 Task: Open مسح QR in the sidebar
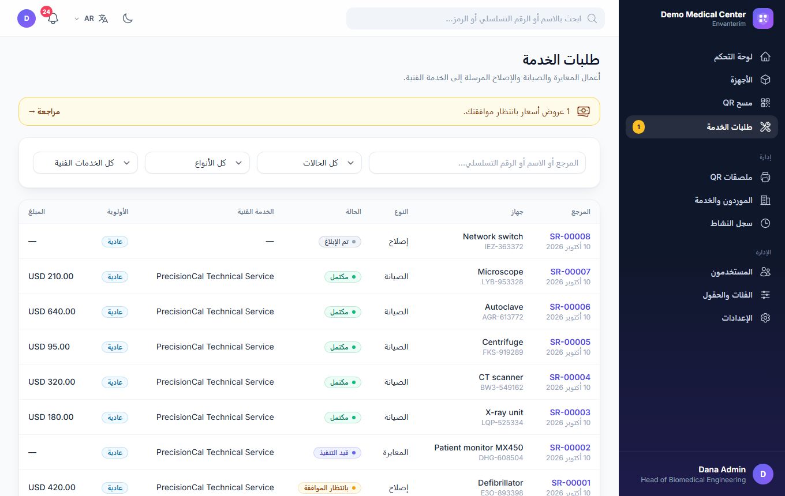coord(702,103)
